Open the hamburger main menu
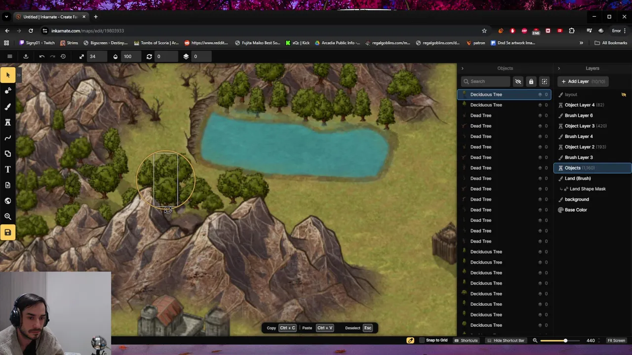This screenshot has width=632, height=355. (9, 56)
